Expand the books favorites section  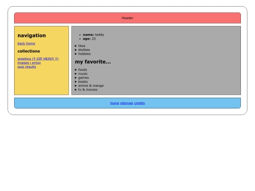pos(81,82)
